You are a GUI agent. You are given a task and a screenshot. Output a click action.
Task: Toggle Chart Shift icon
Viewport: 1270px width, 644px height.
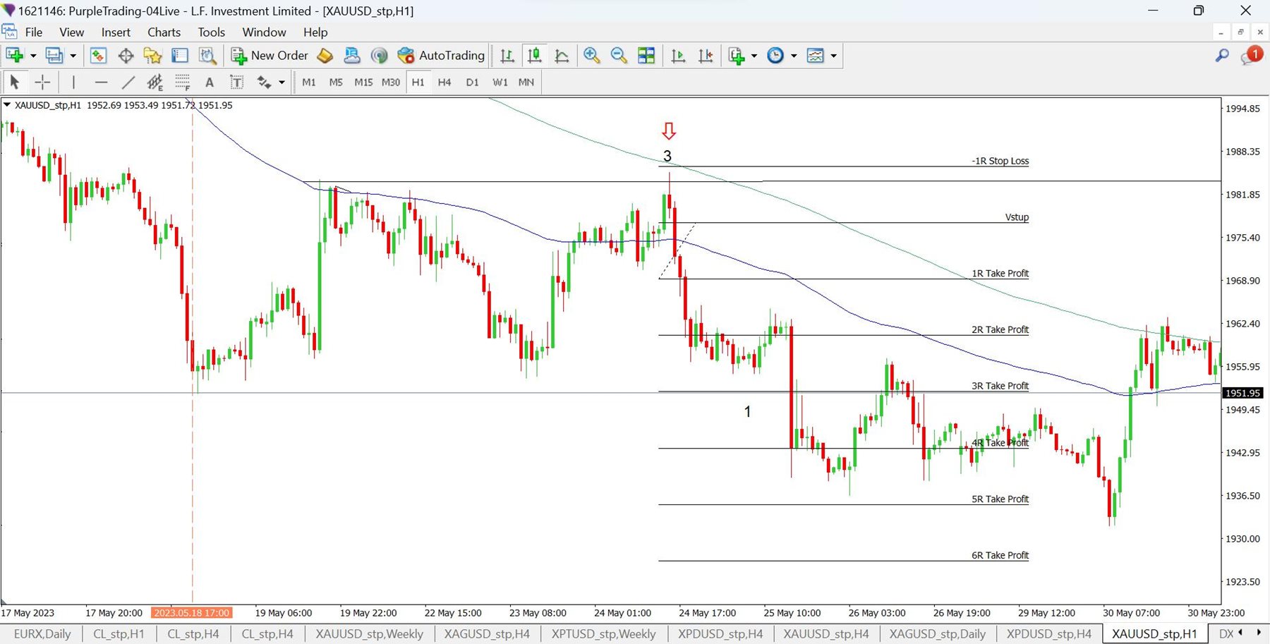pyautogui.click(x=706, y=56)
